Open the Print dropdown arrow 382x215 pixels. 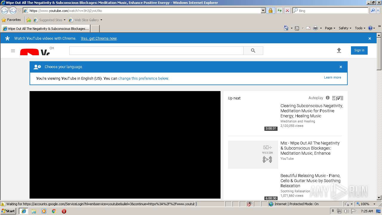click(x=321, y=28)
